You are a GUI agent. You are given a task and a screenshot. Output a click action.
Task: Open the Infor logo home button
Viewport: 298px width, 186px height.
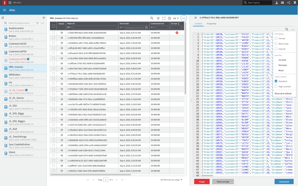tap(5, 3)
